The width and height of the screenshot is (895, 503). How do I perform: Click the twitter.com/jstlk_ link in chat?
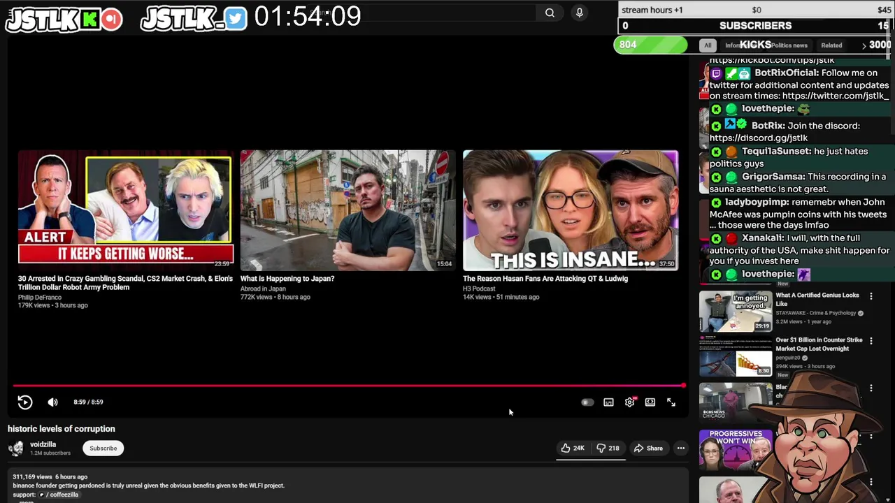(836, 96)
